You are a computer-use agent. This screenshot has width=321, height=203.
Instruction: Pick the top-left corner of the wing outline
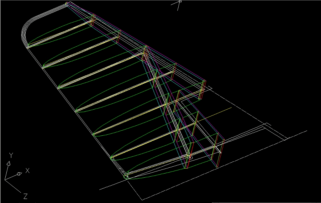coord(67,4)
